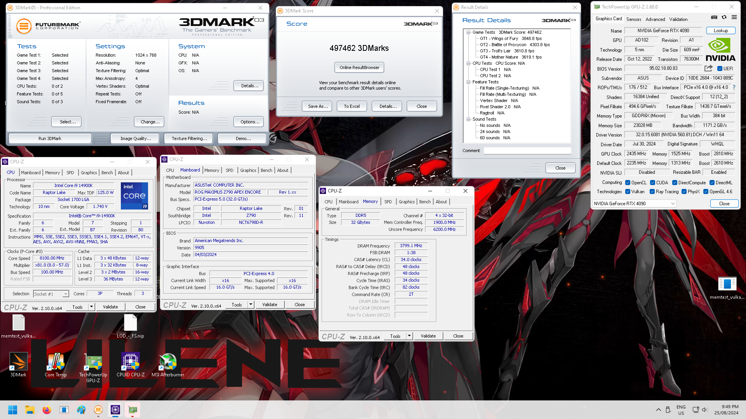Viewport: 746px width, 419px height.
Task: Open Tools dropdown arrow in CPU-Z Mainboard window
Action: pyautogui.click(x=251, y=305)
